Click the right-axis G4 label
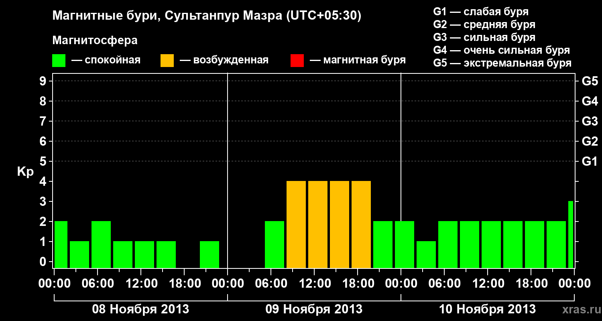This screenshot has width=602, height=321. click(x=590, y=101)
